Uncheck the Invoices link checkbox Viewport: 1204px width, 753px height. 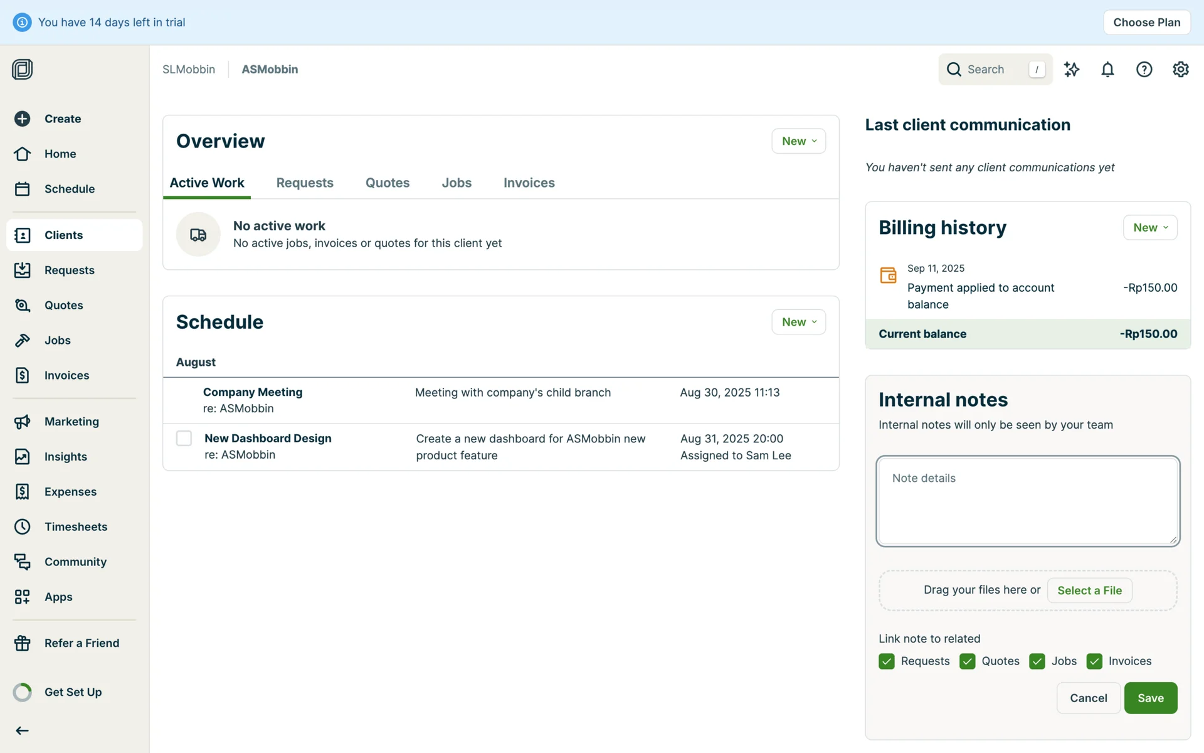click(1094, 661)
